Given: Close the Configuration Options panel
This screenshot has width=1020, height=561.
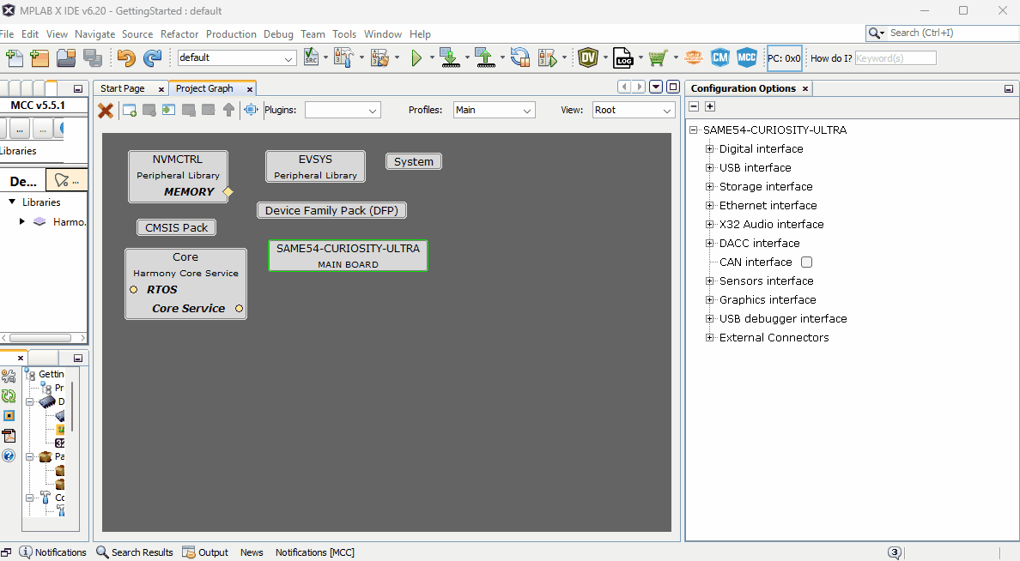Looking at the screenshot, I should click(805, 88).
